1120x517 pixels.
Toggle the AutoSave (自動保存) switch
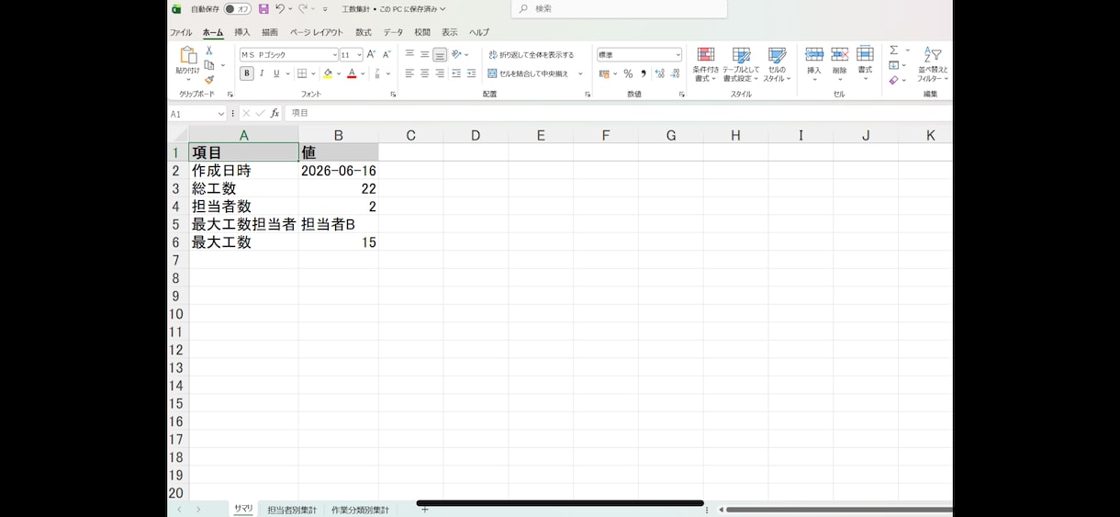(x=238, y=9)
